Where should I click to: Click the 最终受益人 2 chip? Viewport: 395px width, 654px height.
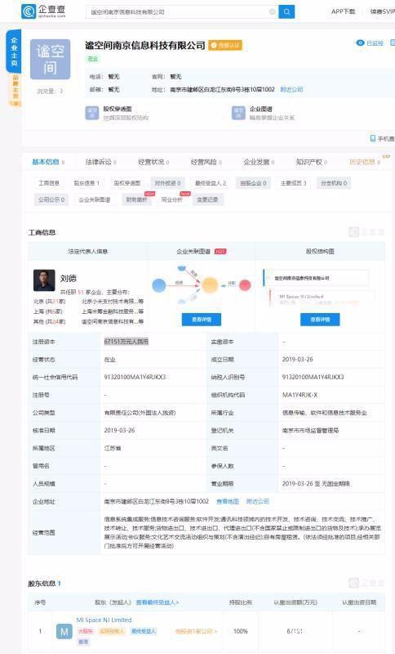[x=211, y=183]
